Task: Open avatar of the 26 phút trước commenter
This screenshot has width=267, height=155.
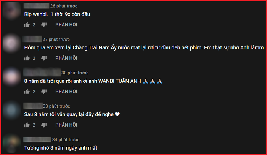Action: pos(11,10)
